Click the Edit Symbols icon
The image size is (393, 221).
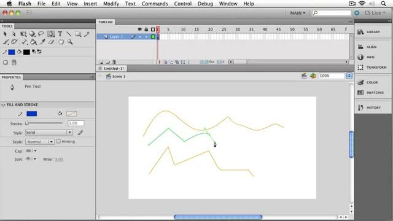(x=313, y=76)
